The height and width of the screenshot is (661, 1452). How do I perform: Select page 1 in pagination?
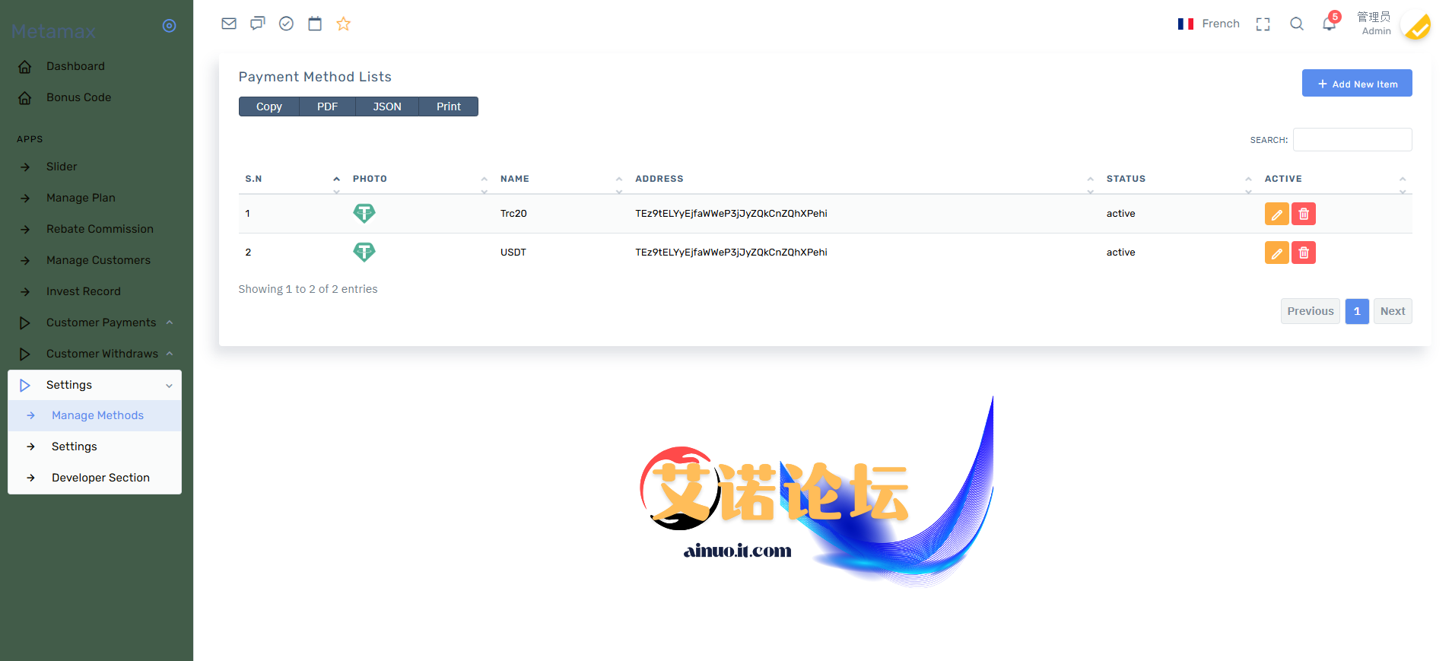point(1357,311)
